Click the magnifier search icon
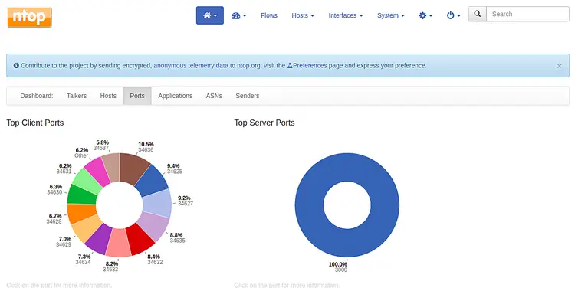 (477, 14)
